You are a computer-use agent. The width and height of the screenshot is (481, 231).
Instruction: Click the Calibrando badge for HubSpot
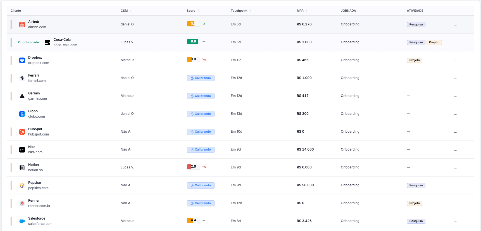click(201, 132)
